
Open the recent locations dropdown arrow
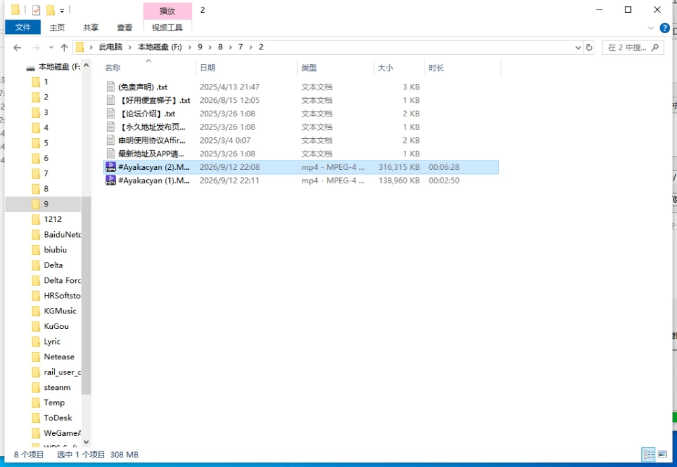pyautogui.click(x=51, y=47)
